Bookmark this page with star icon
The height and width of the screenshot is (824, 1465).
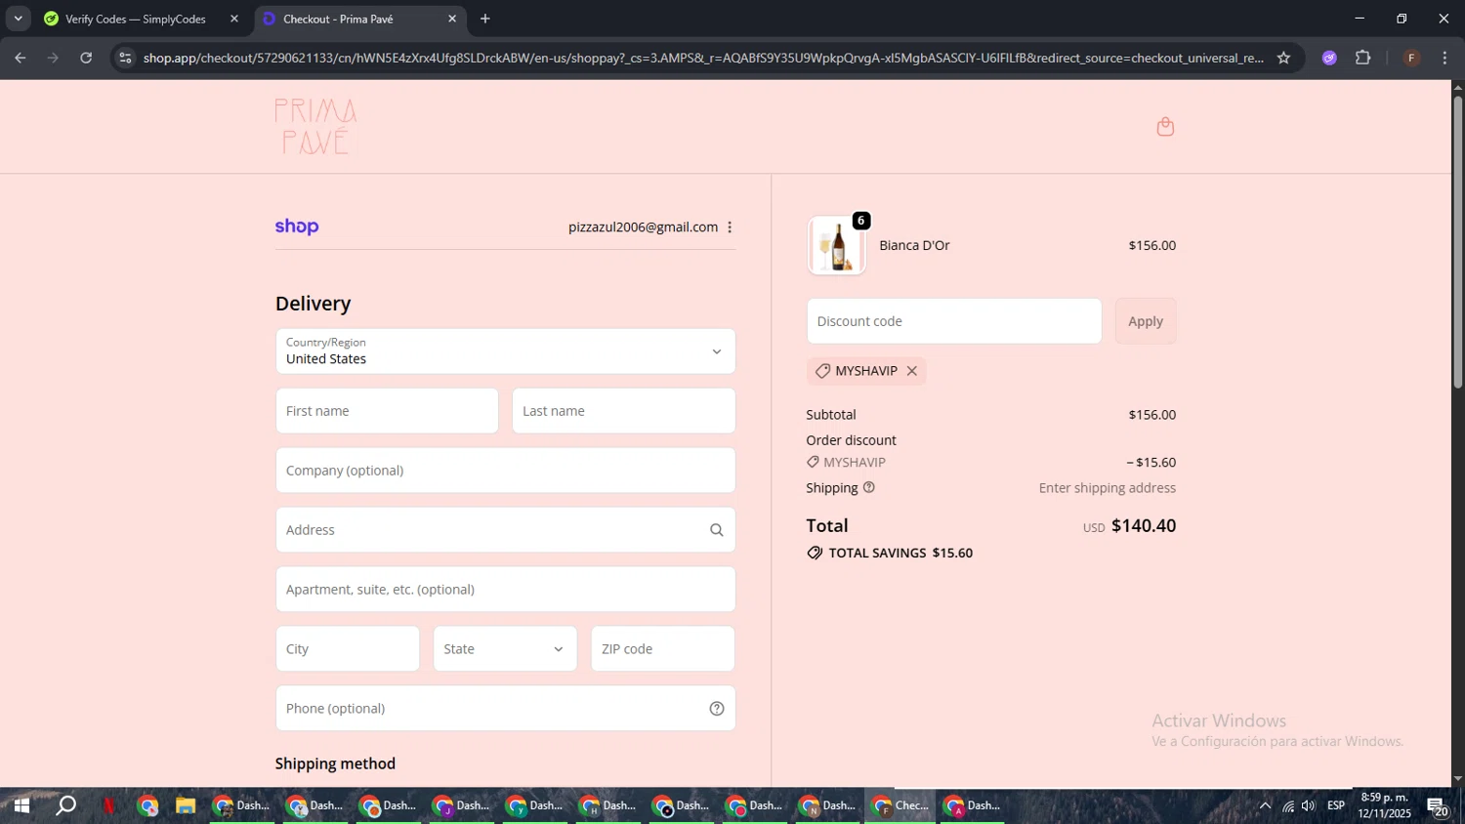click(1283, 58)
